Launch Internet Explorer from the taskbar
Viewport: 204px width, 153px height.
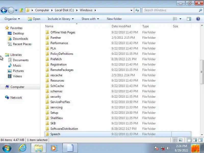tap(22, 148)
